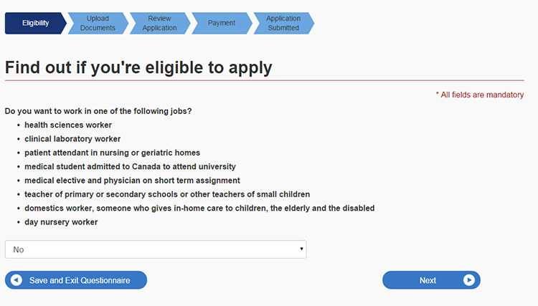
Task: Click the "day nursery worker" list item
Action: [61, 222]
